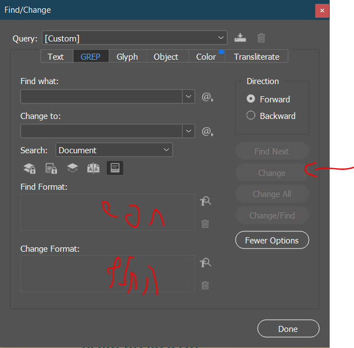The width and height of the screenshot is (354, 348).
Task: Toggle Include Master Pages icon
Action: 93,168
